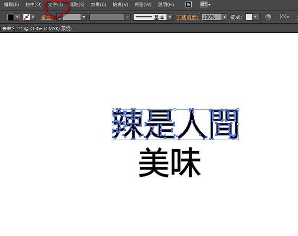Click the 基本 brush definition preview
Image resolution: width=298 pixels, height=236 pixels.
point(150,17)
